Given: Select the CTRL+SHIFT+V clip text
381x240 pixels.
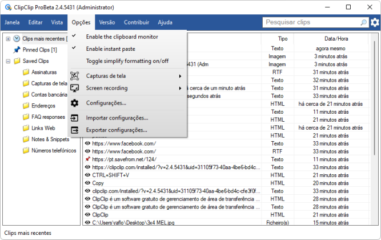Looking at the screenshot, I should [x=111, y=175].
